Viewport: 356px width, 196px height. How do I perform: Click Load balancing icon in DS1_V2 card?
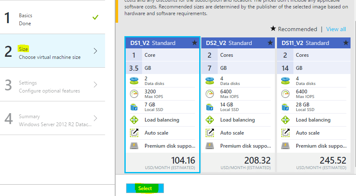click(134, 120)
